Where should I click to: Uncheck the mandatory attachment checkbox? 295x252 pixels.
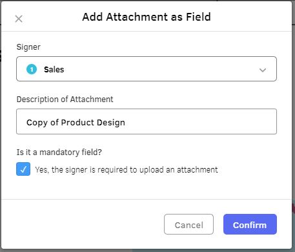coord(23,169)
